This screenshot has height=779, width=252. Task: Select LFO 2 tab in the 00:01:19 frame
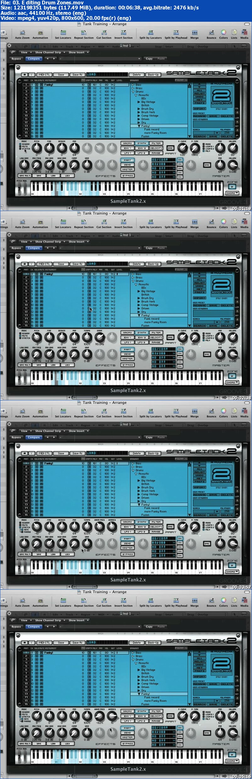click(142, 153)
